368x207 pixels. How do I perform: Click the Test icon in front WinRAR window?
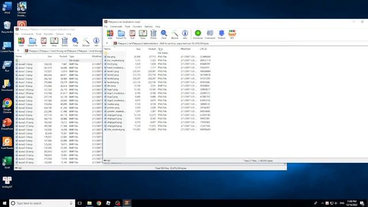(x=132, y=34)
